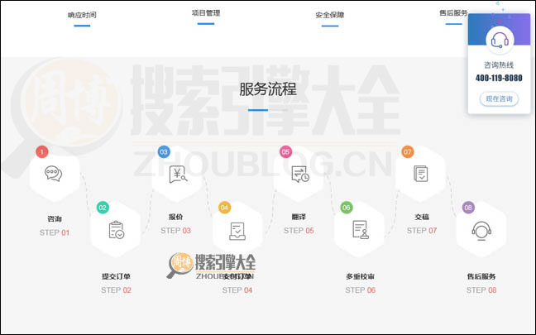Click the STEP 08 text

click(481, 290)
